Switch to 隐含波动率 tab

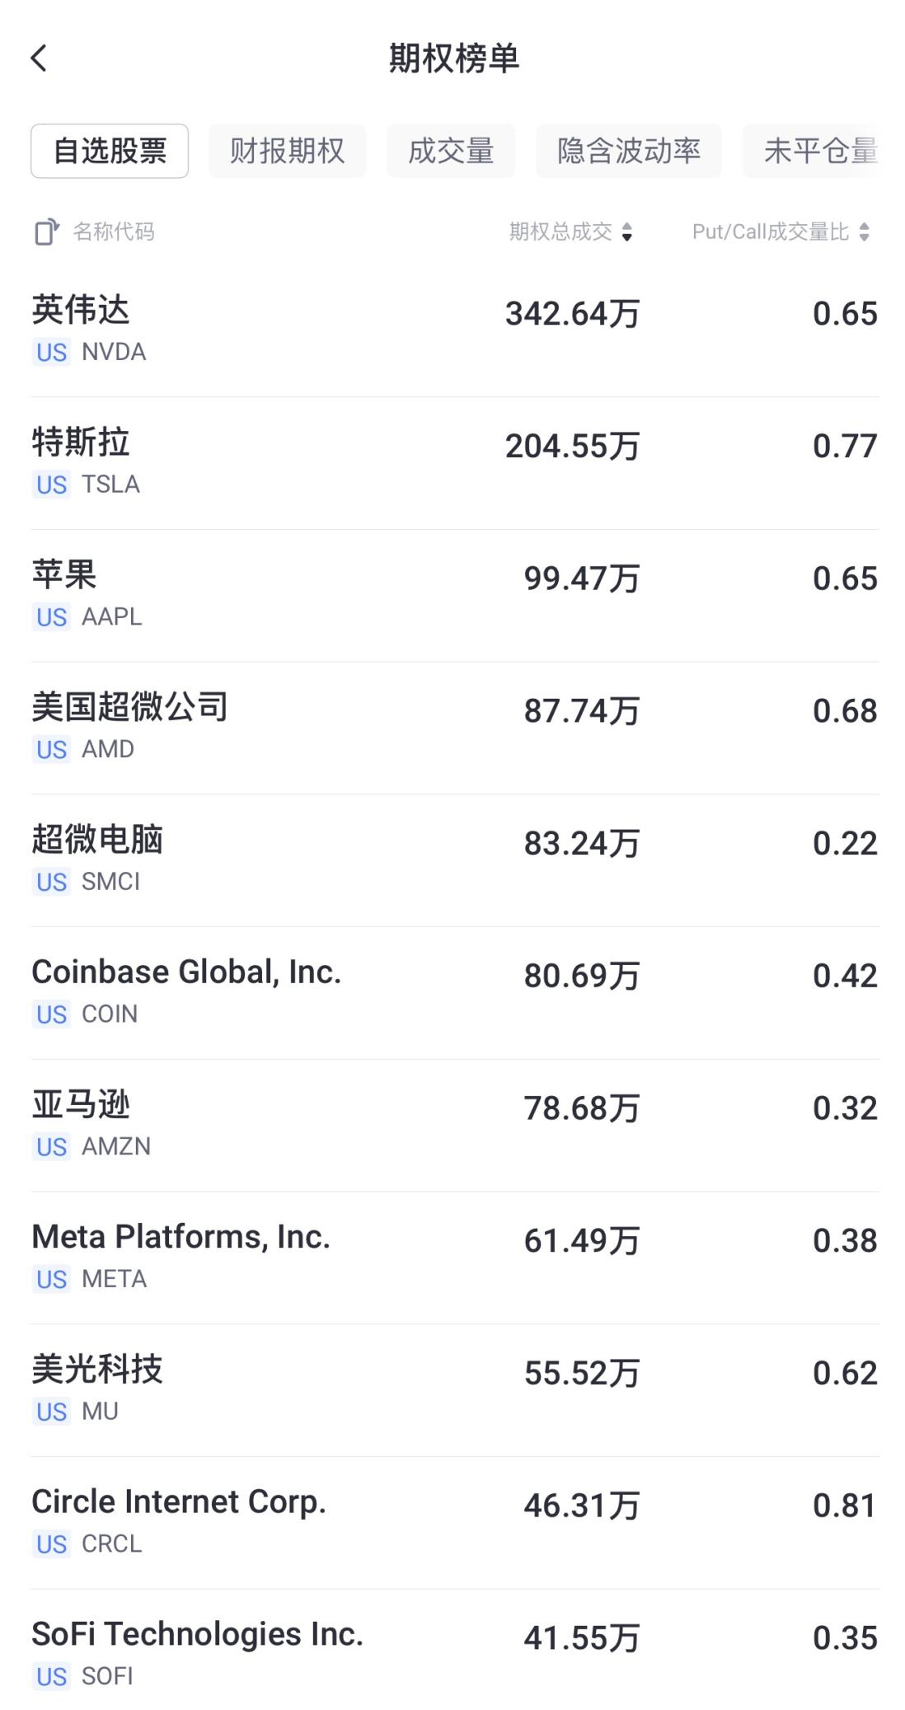[628, 151]
